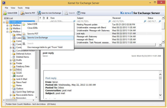
Task: Click the Calendar folder icon
Action: pos(14,38)
